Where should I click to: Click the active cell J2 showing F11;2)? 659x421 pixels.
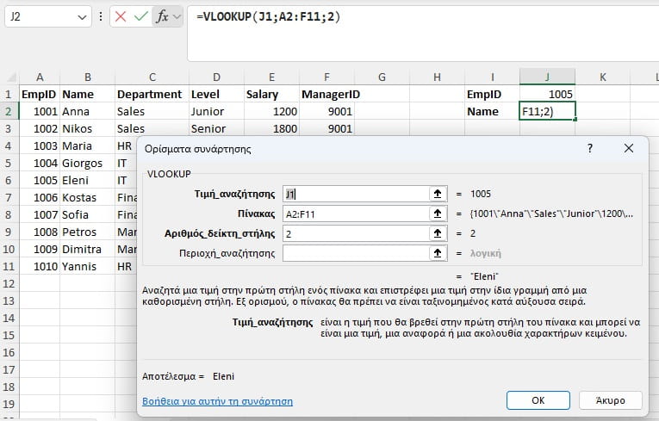547,111
